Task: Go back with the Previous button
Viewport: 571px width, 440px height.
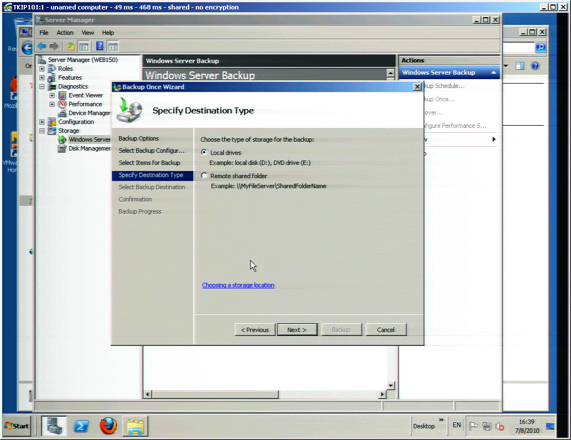Action: pyautogui.click(x=255, y=330)
